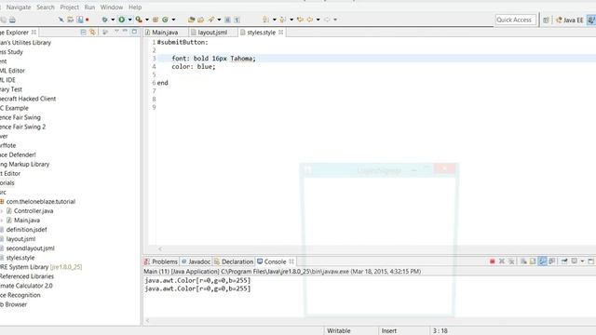The image size is (596, 335).
Task: Open the Help menu
Action: click(135, 7)
